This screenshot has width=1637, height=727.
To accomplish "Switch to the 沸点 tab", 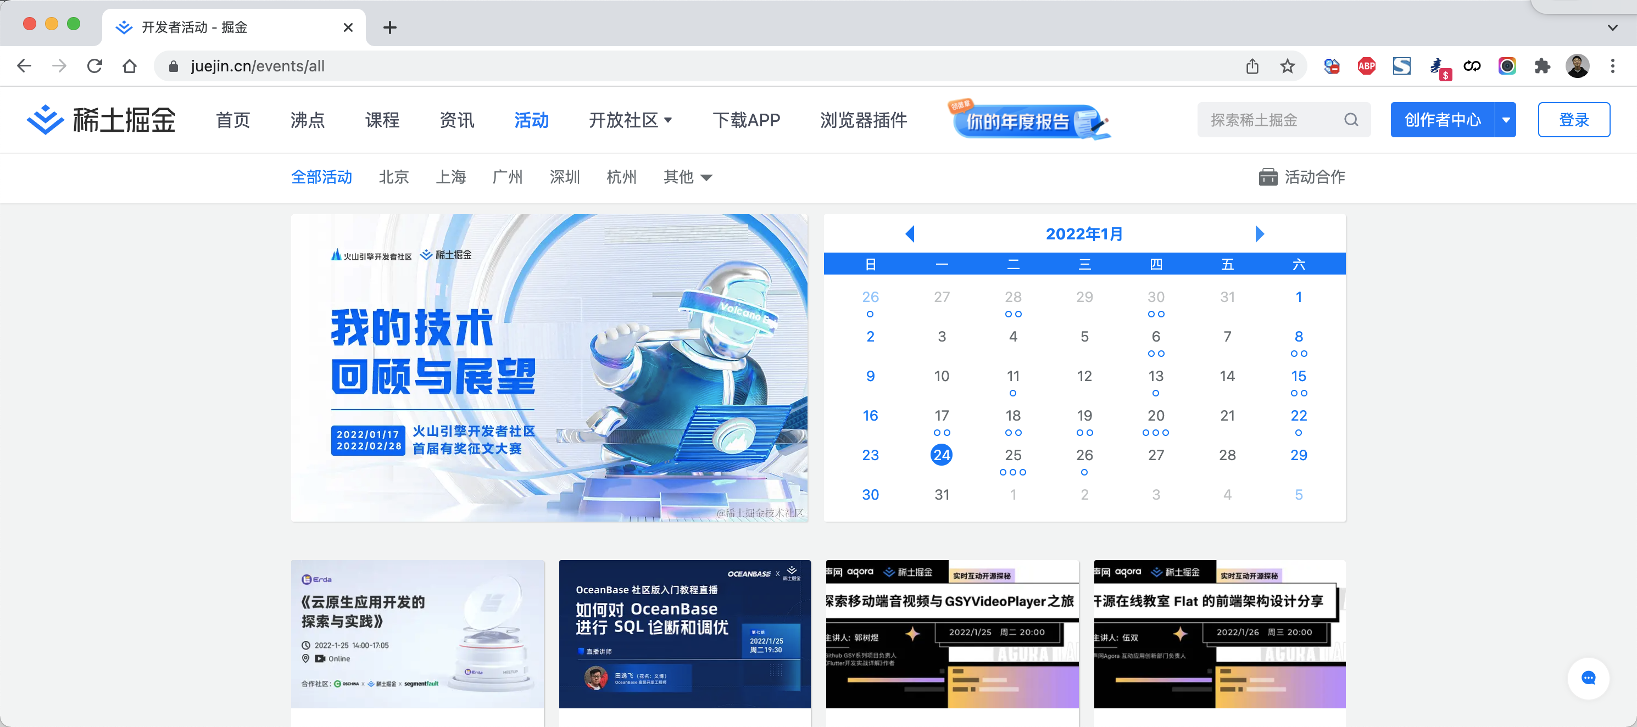I will 307,119.
